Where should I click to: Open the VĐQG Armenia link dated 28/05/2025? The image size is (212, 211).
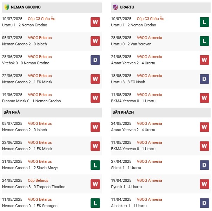pyautogui.click(x=150, y=38)
